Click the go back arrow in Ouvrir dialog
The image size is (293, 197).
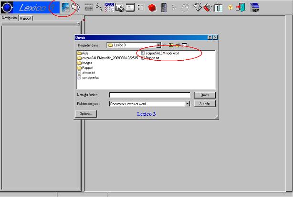[165, 45]
